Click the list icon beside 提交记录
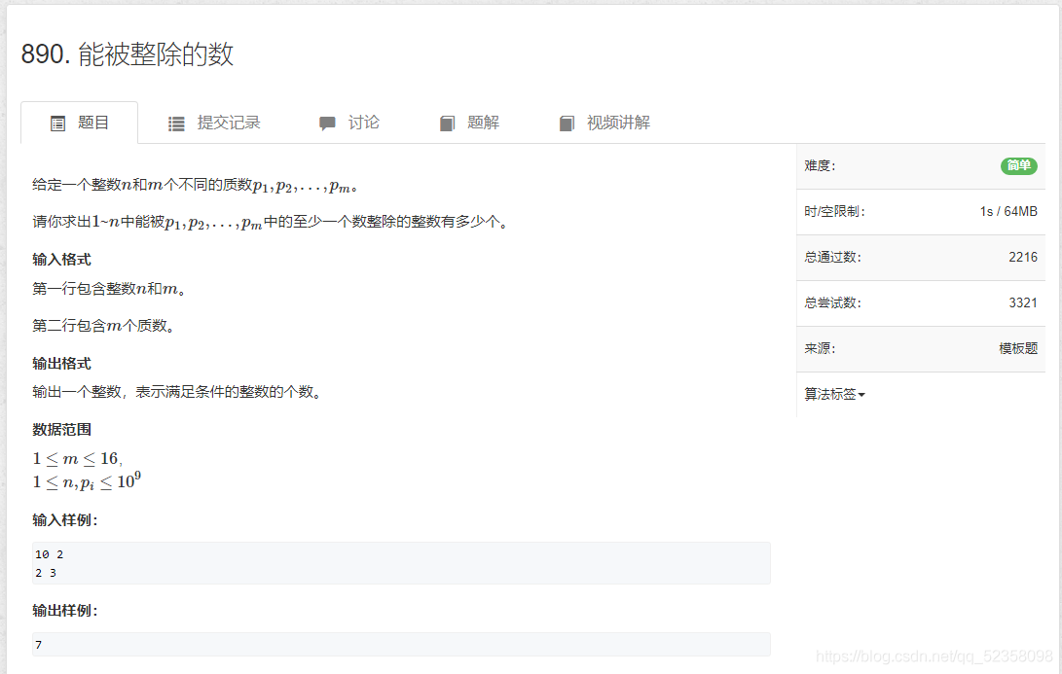The width and height of the screenshot is (1062, 674). [x=176, y=124]
